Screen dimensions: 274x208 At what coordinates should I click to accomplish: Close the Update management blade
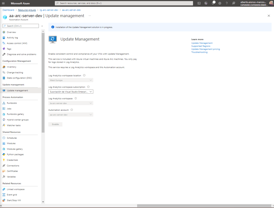point(269,16)
